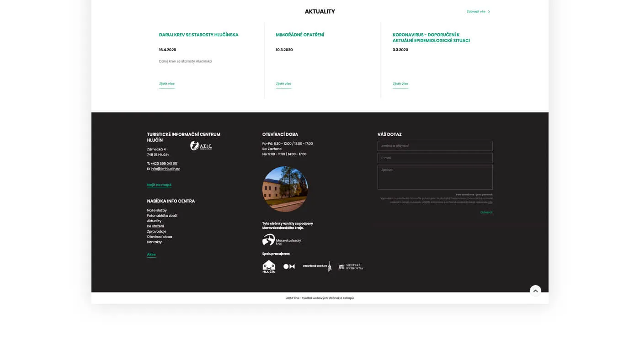640x345 pixels.
Task: Click Zjistit více under Daruj krev
Action: click(167, 84)
